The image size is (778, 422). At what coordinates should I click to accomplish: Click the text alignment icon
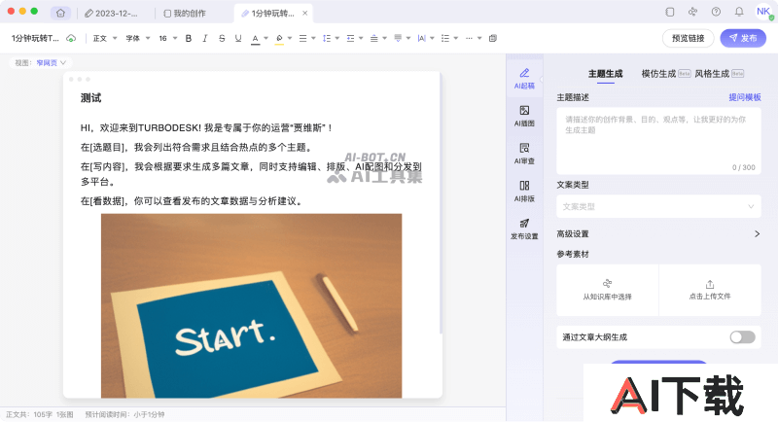302,38
